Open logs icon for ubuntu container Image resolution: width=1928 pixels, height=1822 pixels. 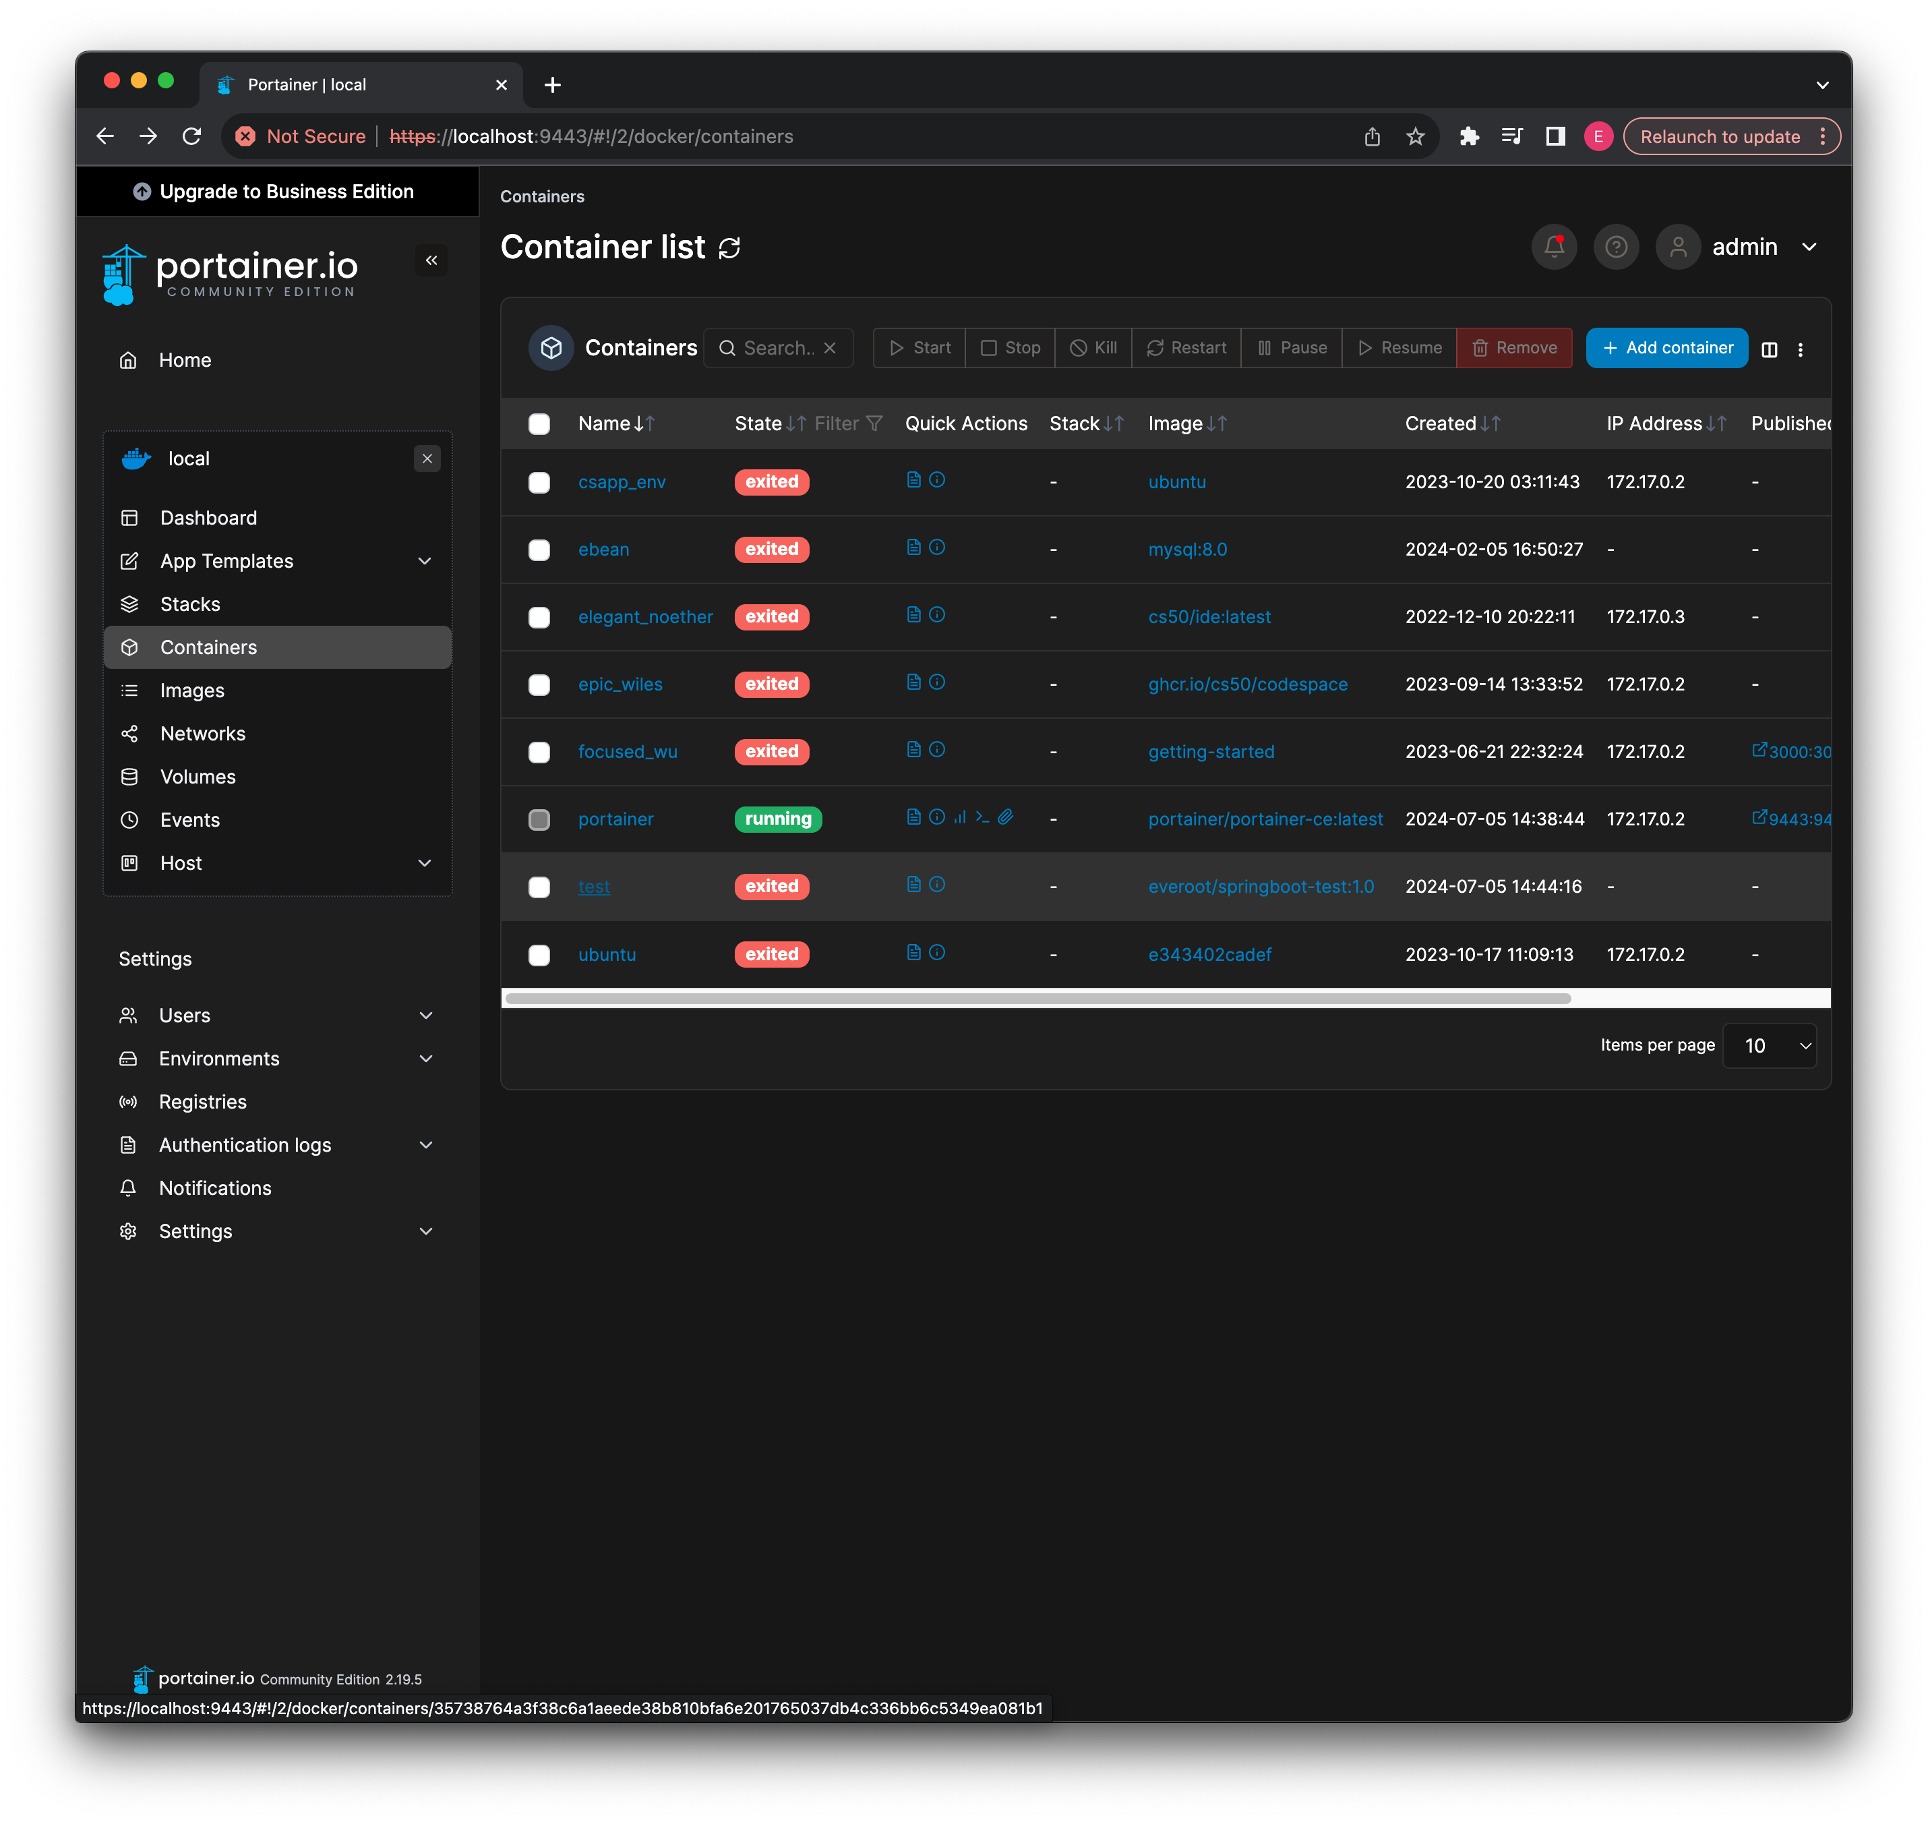[913, 953]
